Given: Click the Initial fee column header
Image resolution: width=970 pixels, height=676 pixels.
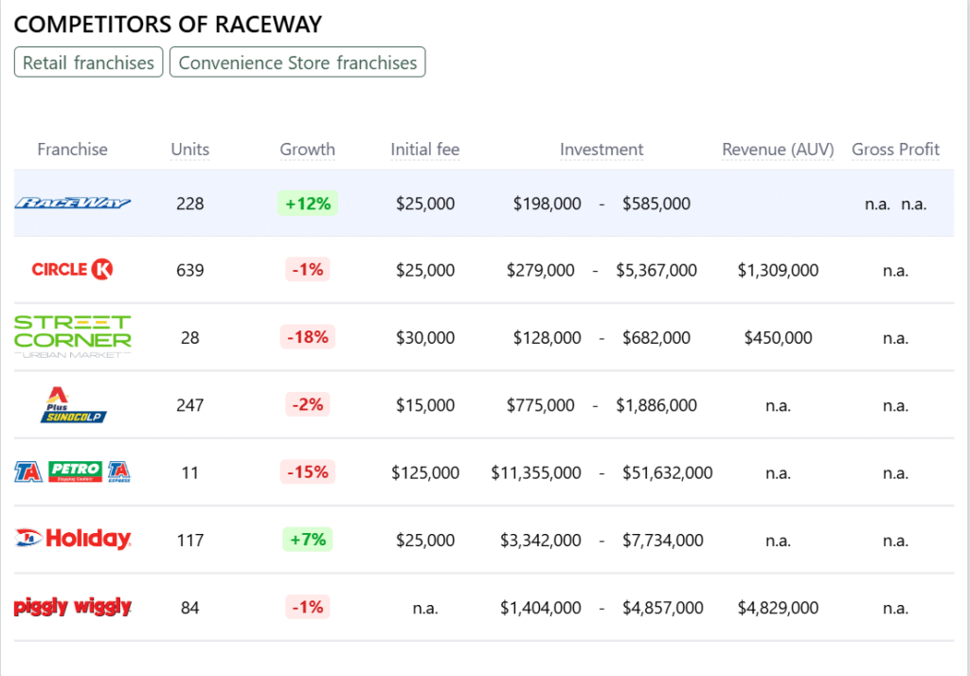Looking at the screenshot, I should [425, 150].
